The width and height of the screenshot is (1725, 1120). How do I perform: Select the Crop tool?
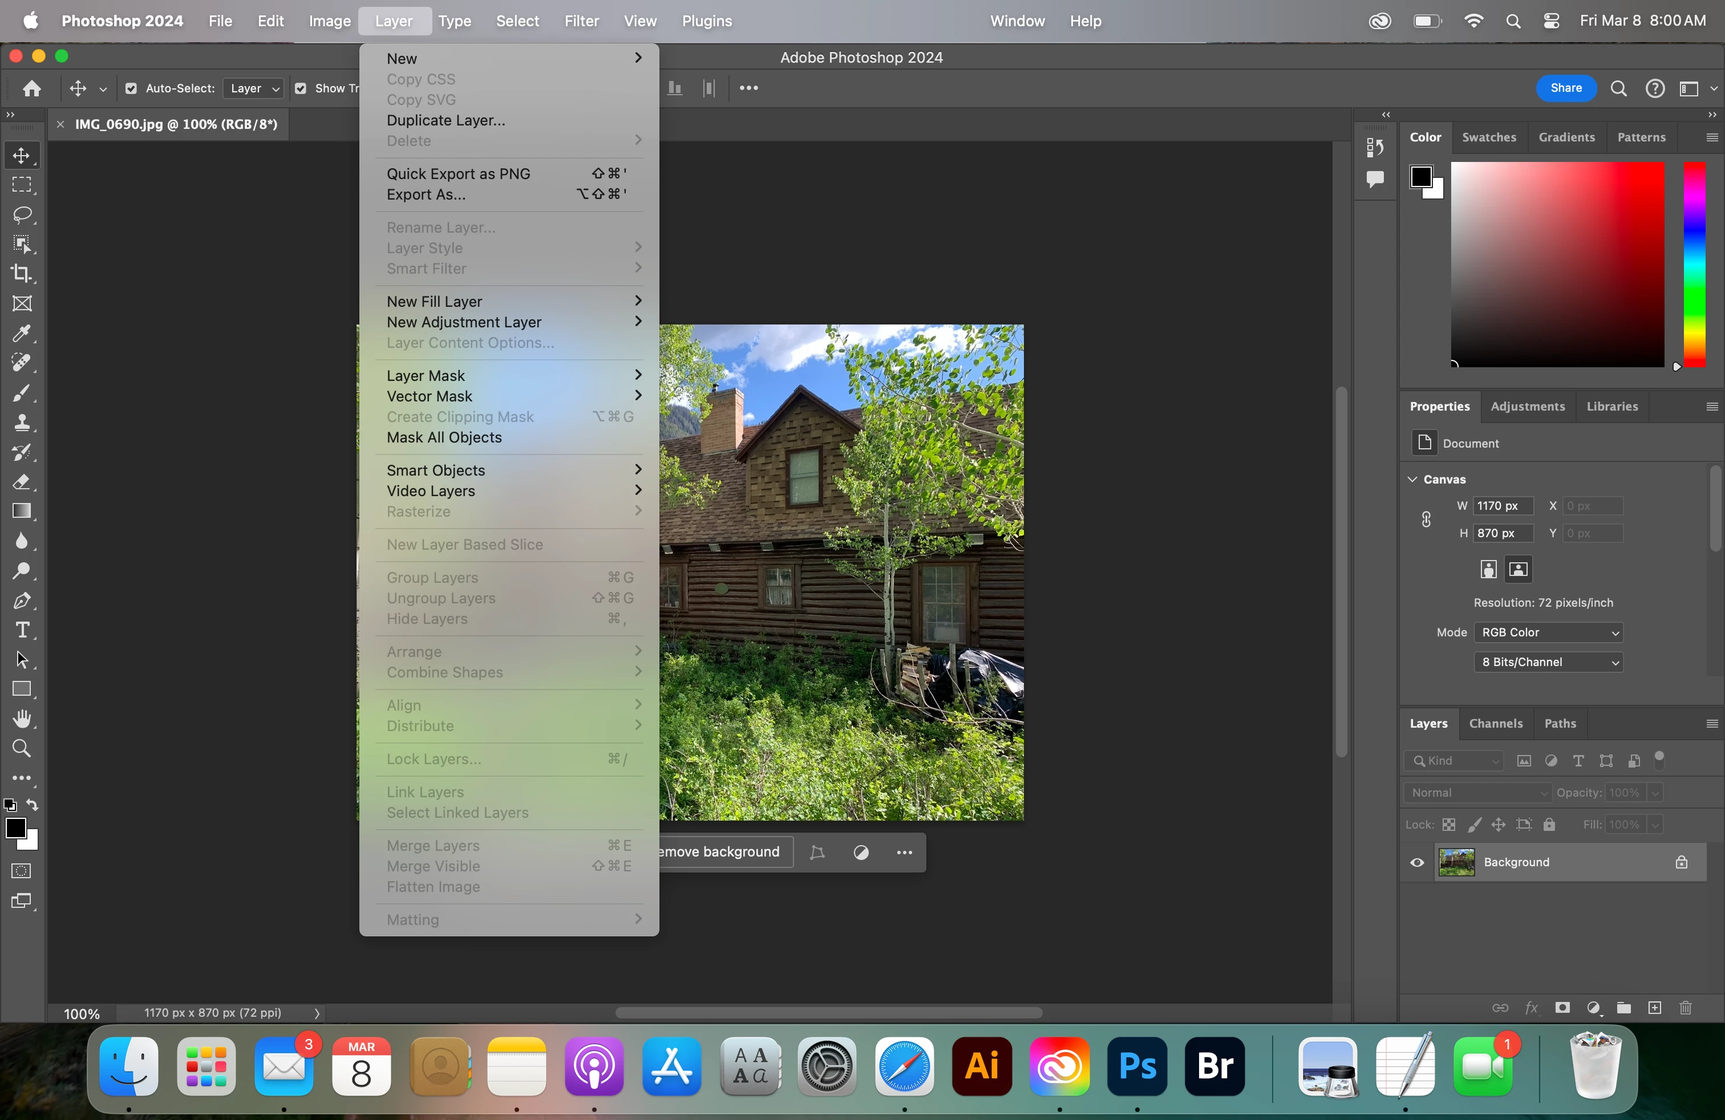point(22,274)
